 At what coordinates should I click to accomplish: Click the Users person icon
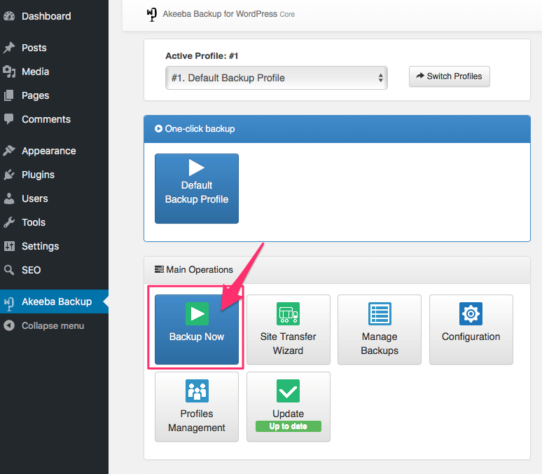pyautogui.click(x=9, y=198)
